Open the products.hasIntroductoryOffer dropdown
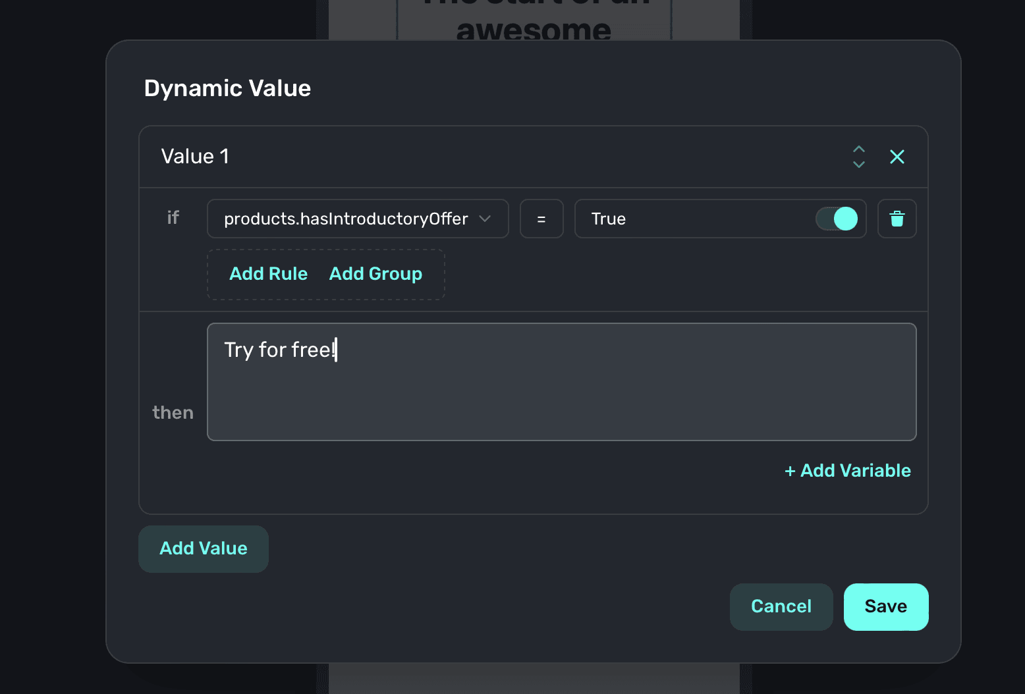Screen dimensions: 1025x694 click(346, 219)
